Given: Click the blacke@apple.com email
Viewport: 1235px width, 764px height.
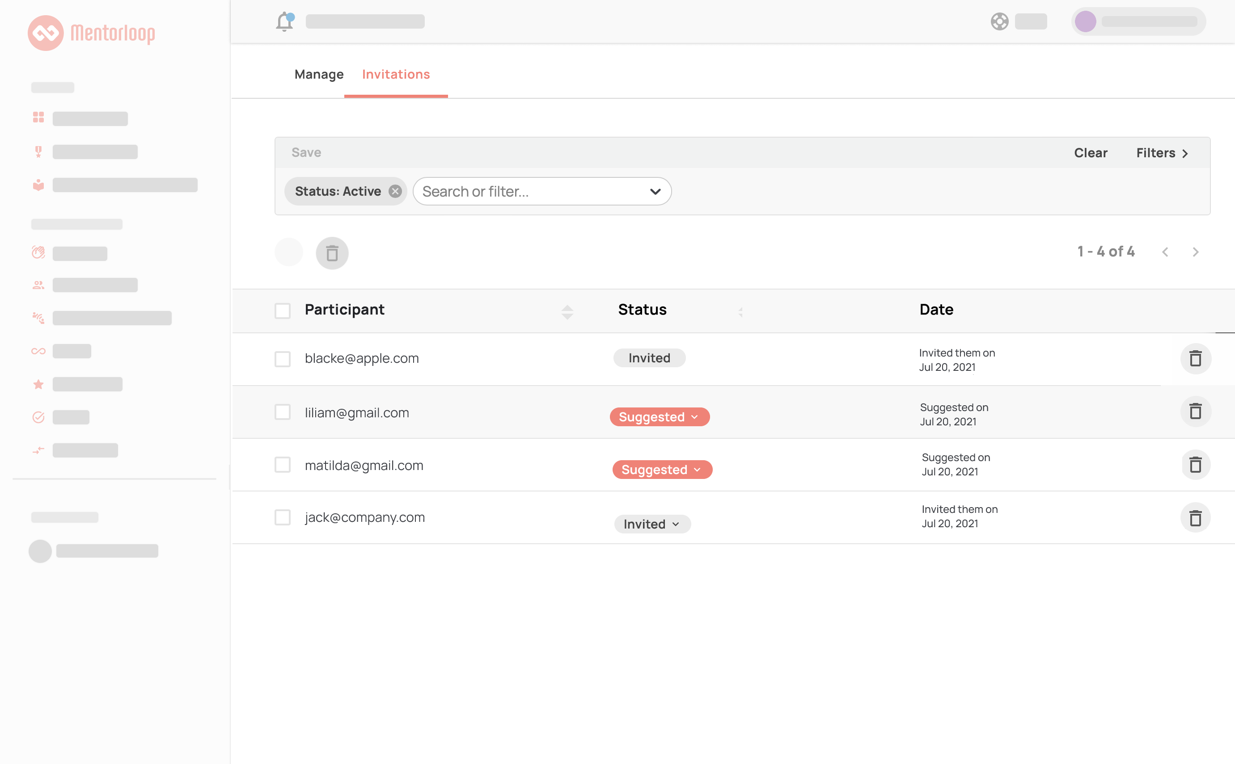Looking at the screenshot, I should tap(362, 358).
